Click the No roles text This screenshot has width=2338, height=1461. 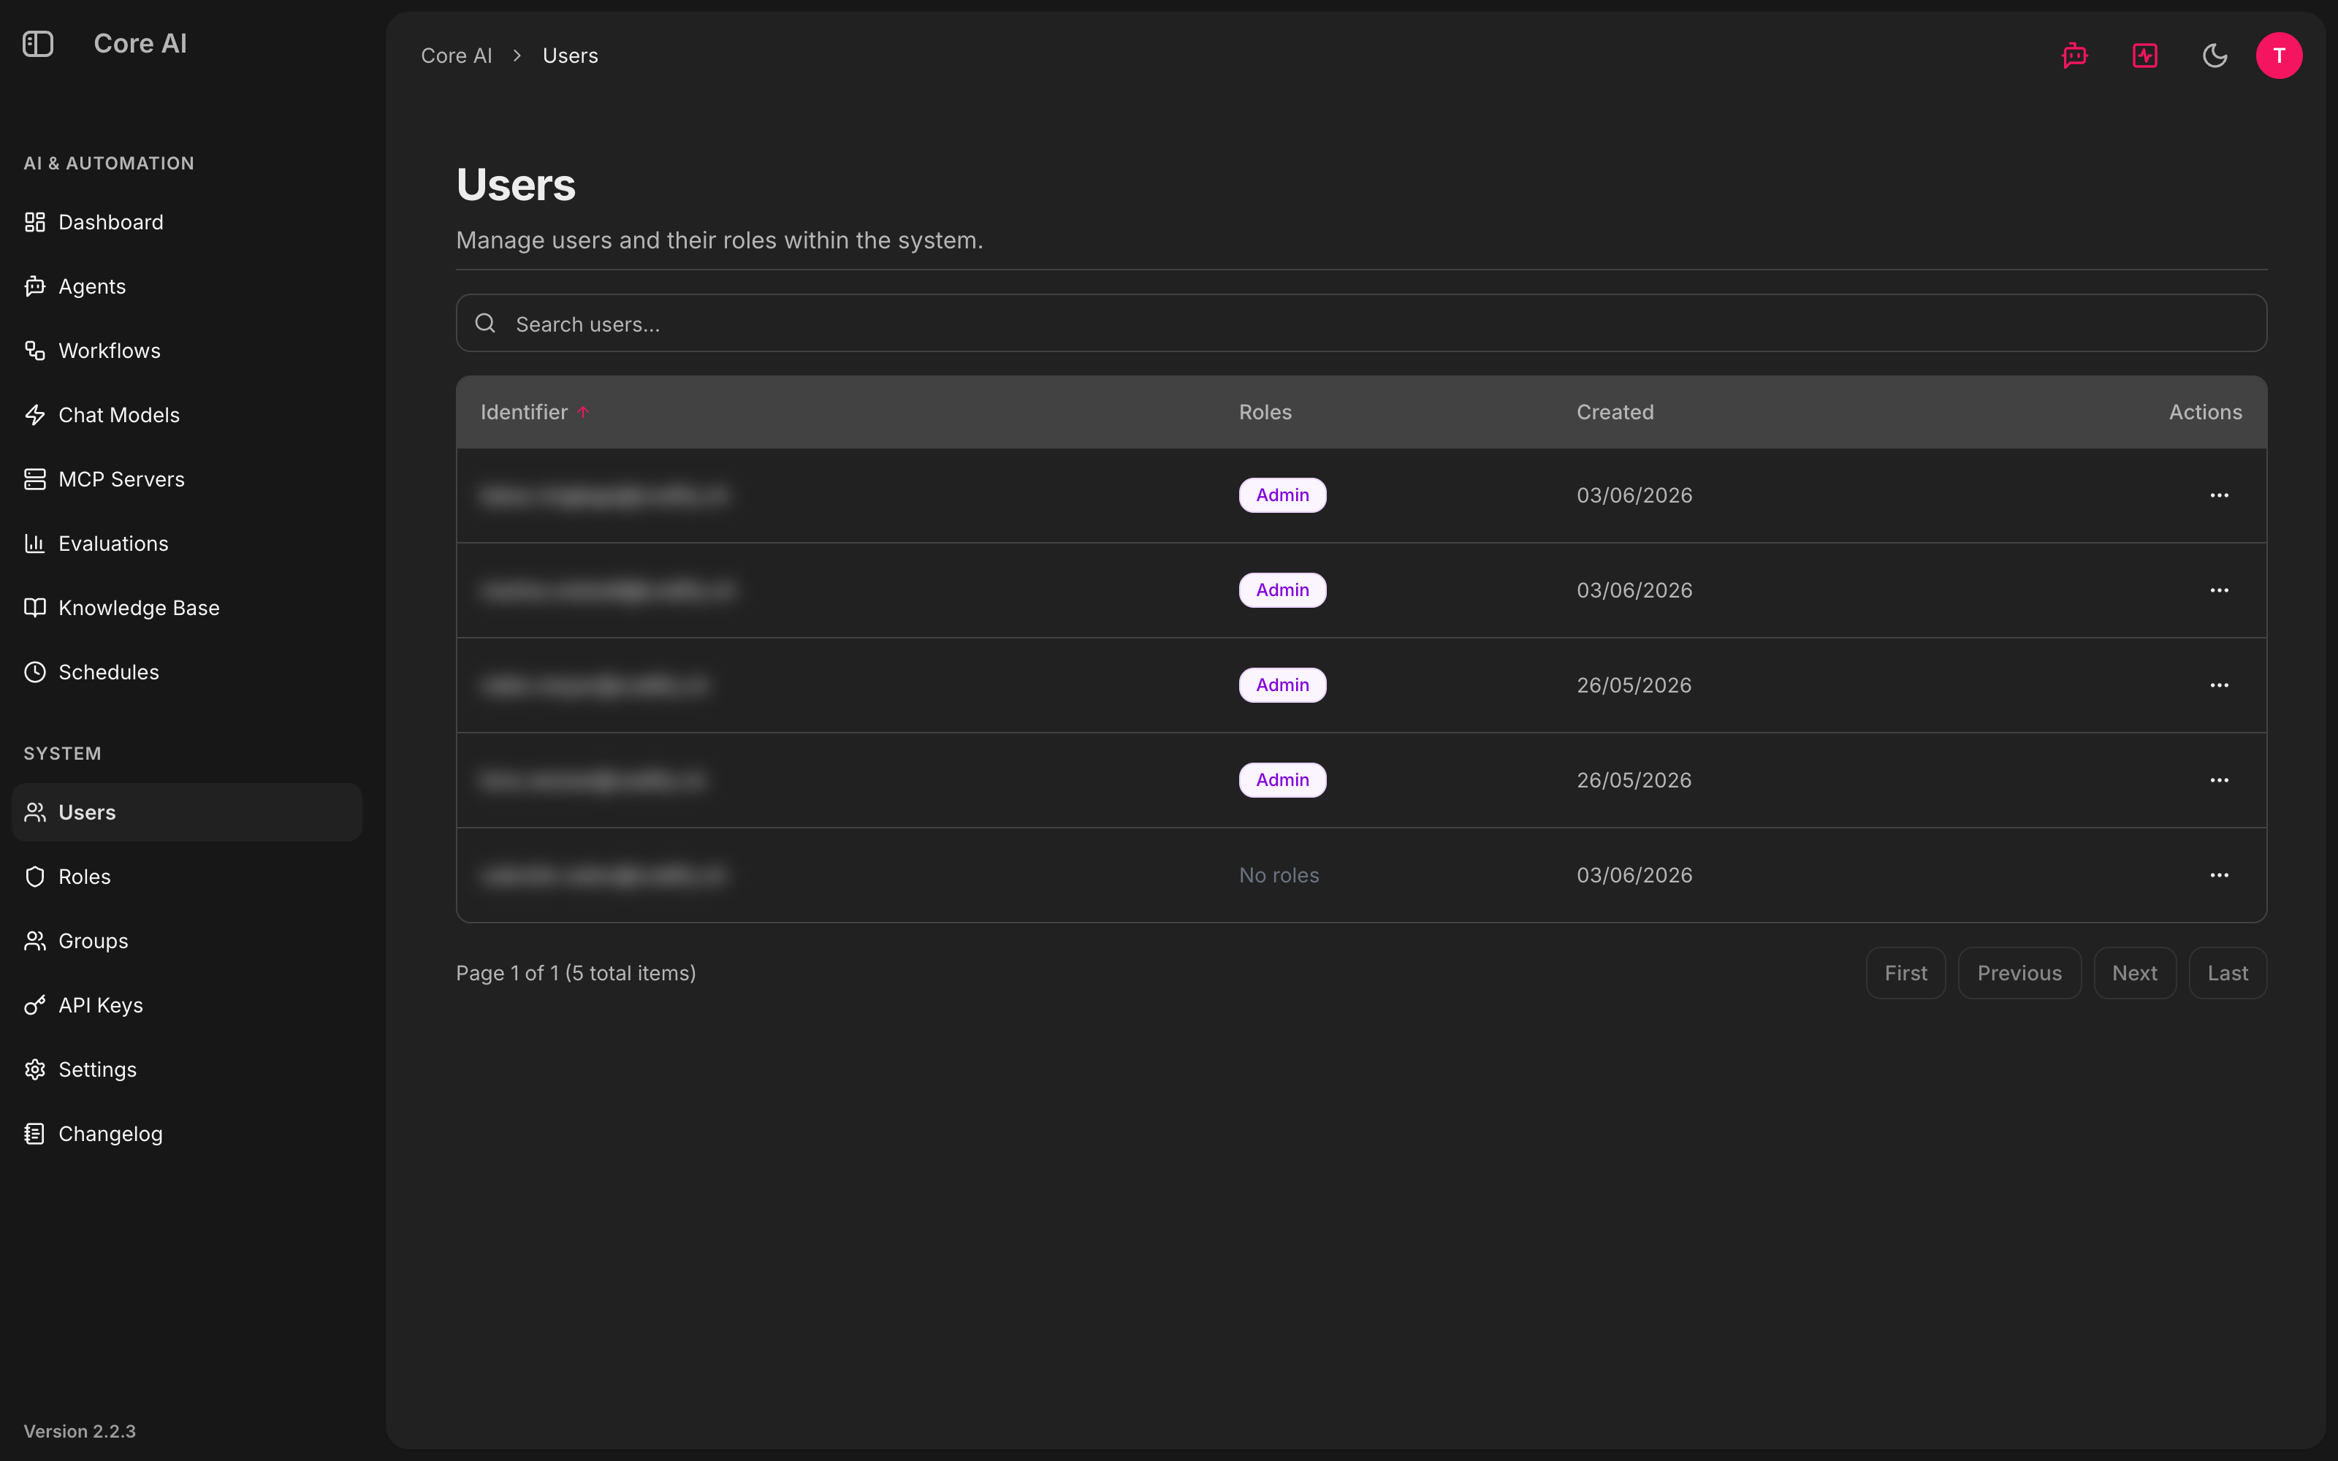coord(1279,875)
